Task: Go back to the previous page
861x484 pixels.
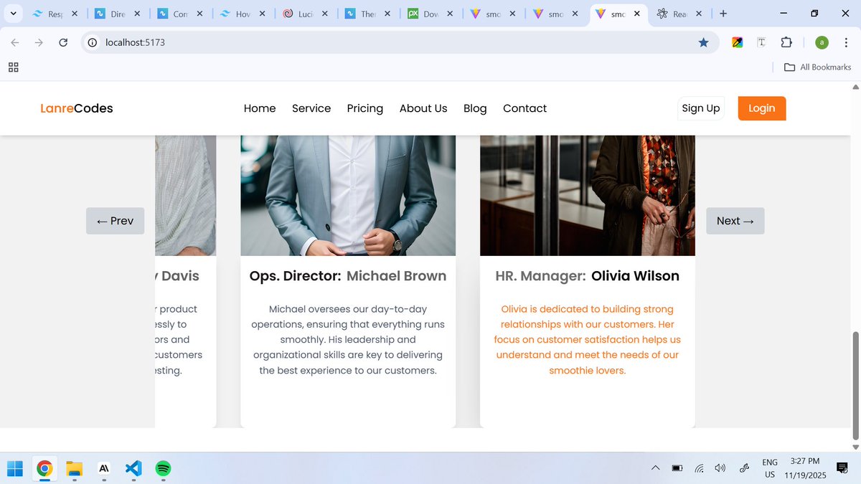Action: click(x=15, y=42)
